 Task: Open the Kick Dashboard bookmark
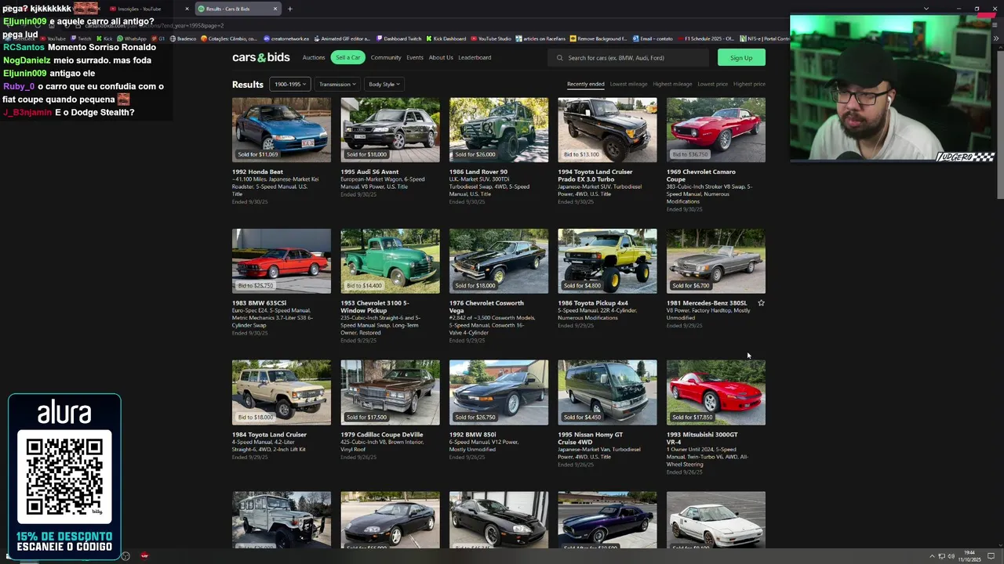(x=446, y=38)
